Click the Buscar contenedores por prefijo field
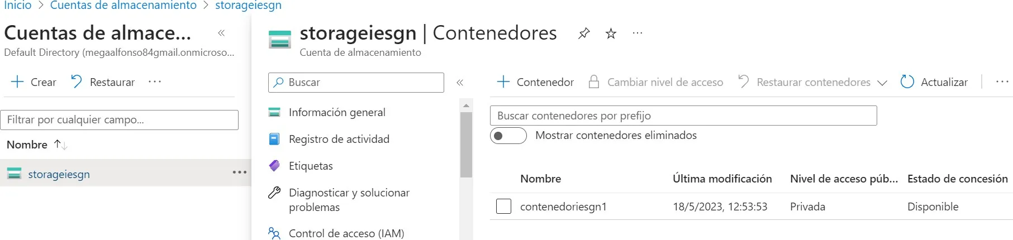Screen dimensions: 1013x240 point(683,116)
